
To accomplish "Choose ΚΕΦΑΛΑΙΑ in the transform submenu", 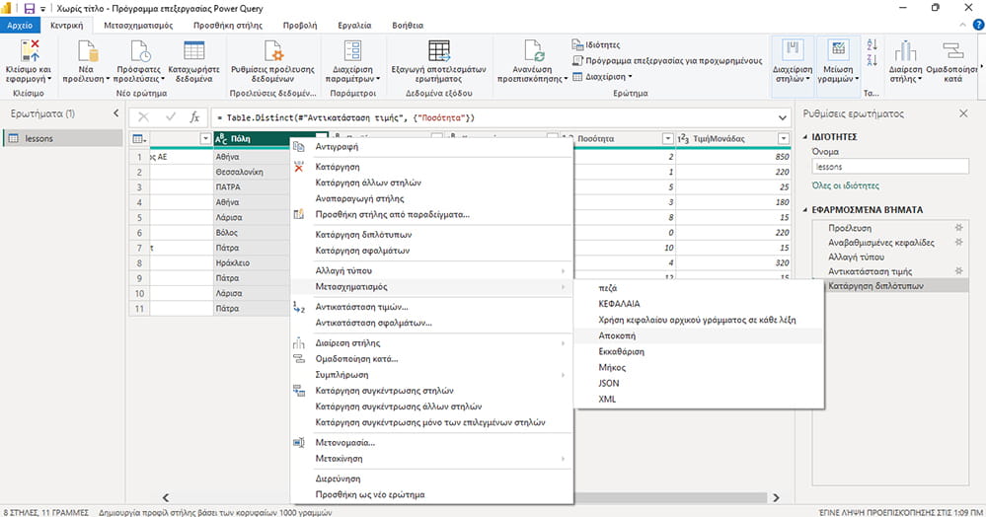I will click(699, 303).
